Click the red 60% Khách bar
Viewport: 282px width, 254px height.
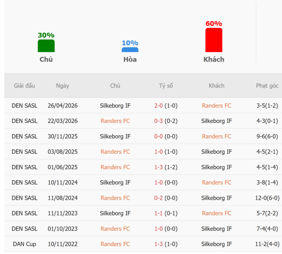(213, 40)
